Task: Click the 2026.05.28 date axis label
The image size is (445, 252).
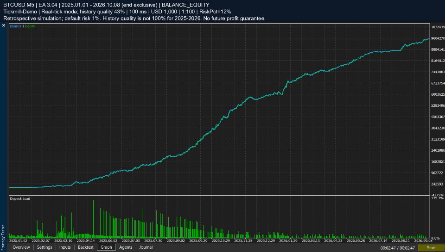Action: click(x=356, y=240)
